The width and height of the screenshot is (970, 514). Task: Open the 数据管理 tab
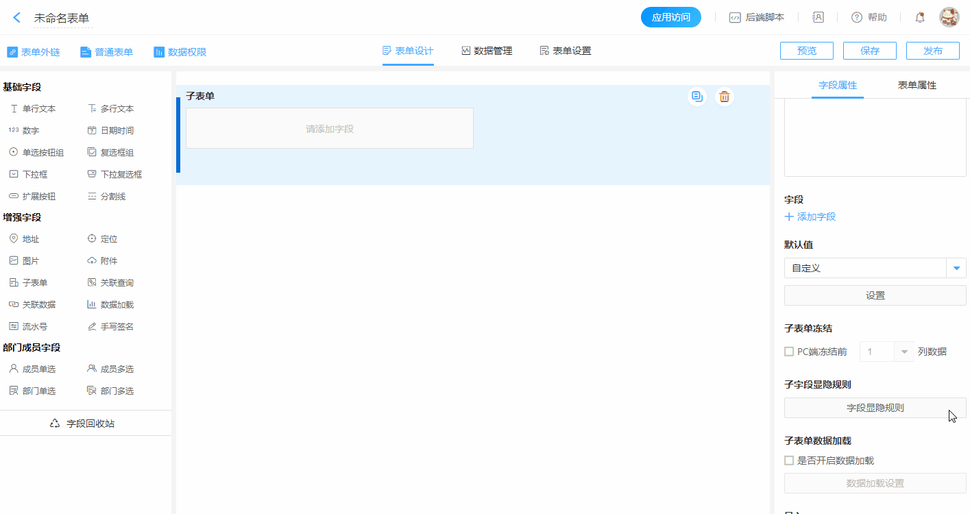click(x=487, y=51)
